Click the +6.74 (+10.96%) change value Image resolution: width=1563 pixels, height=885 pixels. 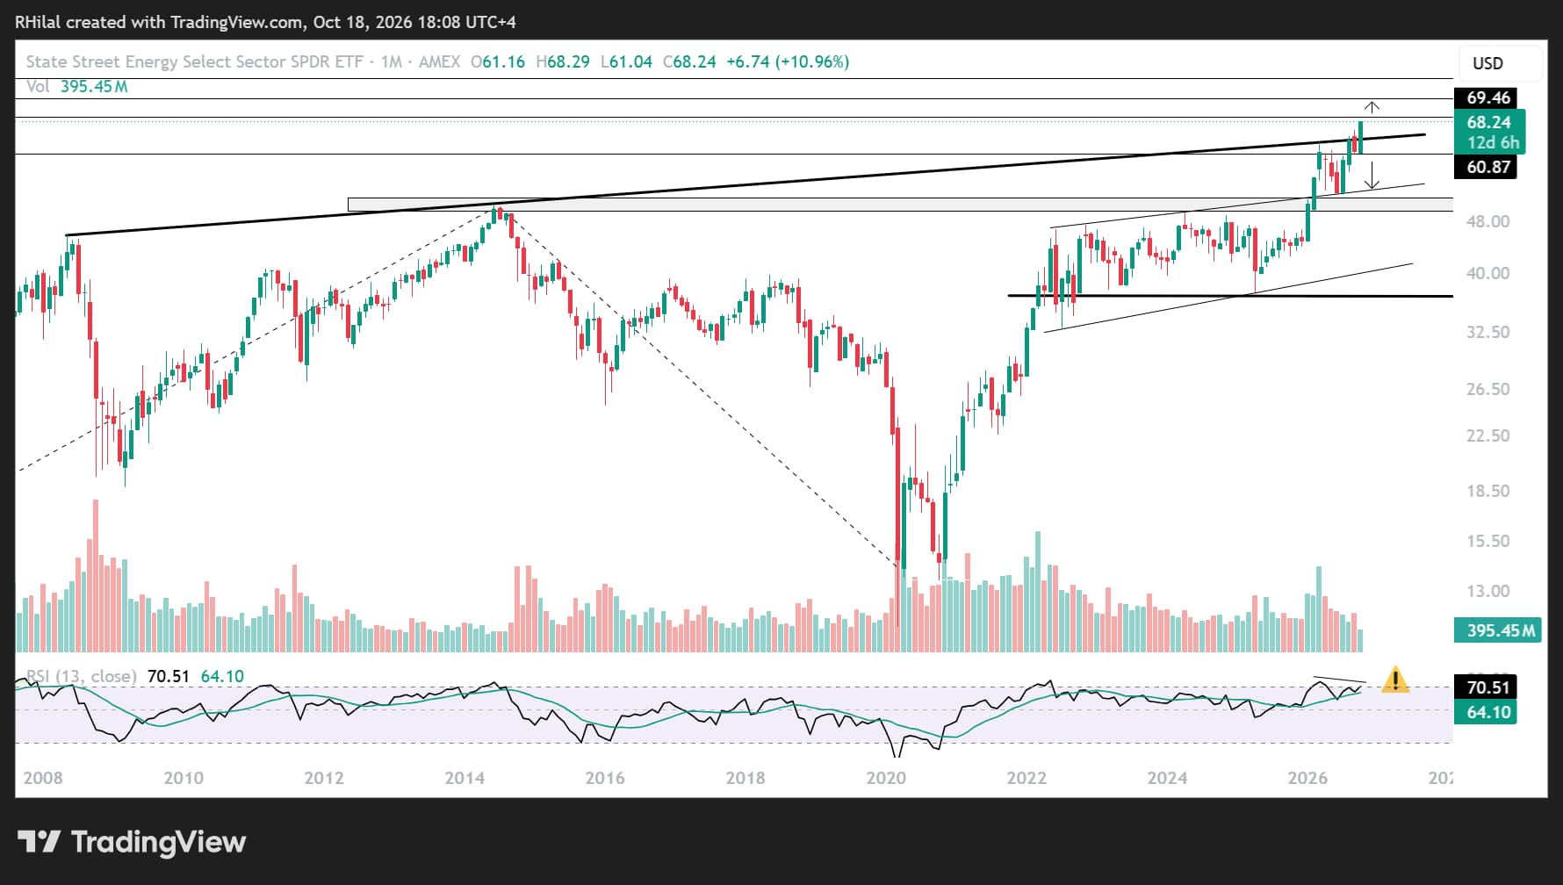788,61
